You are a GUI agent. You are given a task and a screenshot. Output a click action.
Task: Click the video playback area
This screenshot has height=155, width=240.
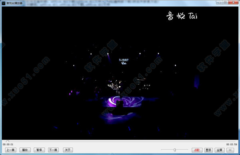pyautogui.click(x=120, y=73)
